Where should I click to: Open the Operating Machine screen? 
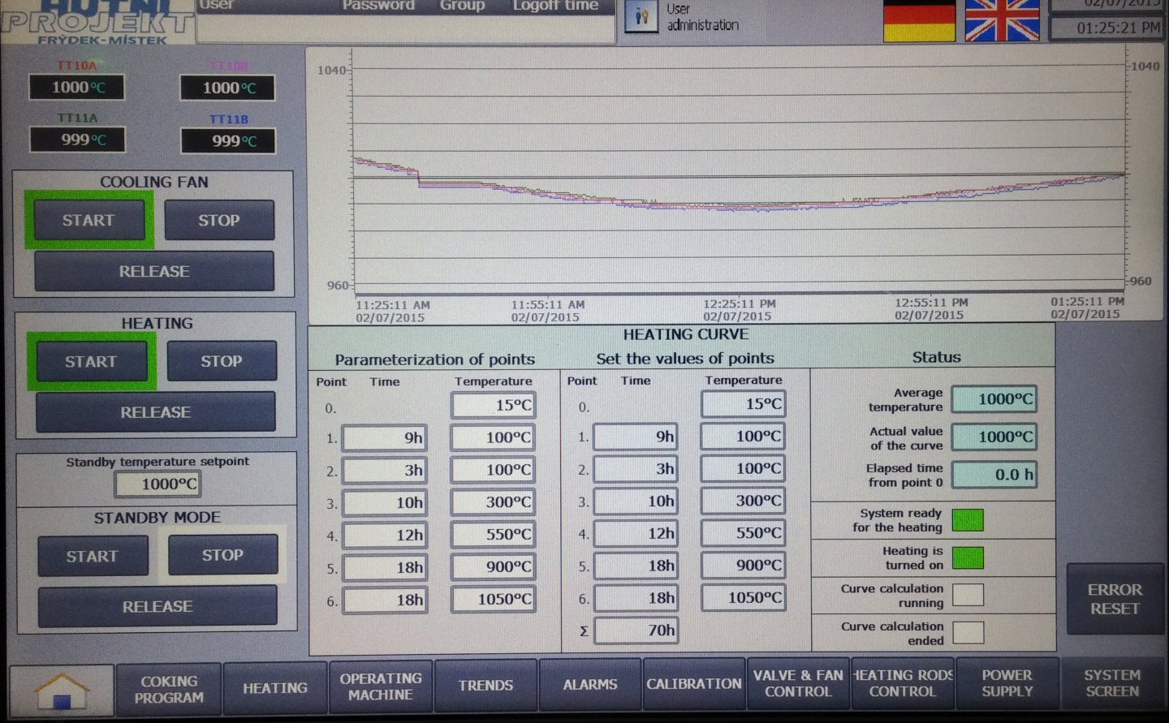(x=381, y=686)
